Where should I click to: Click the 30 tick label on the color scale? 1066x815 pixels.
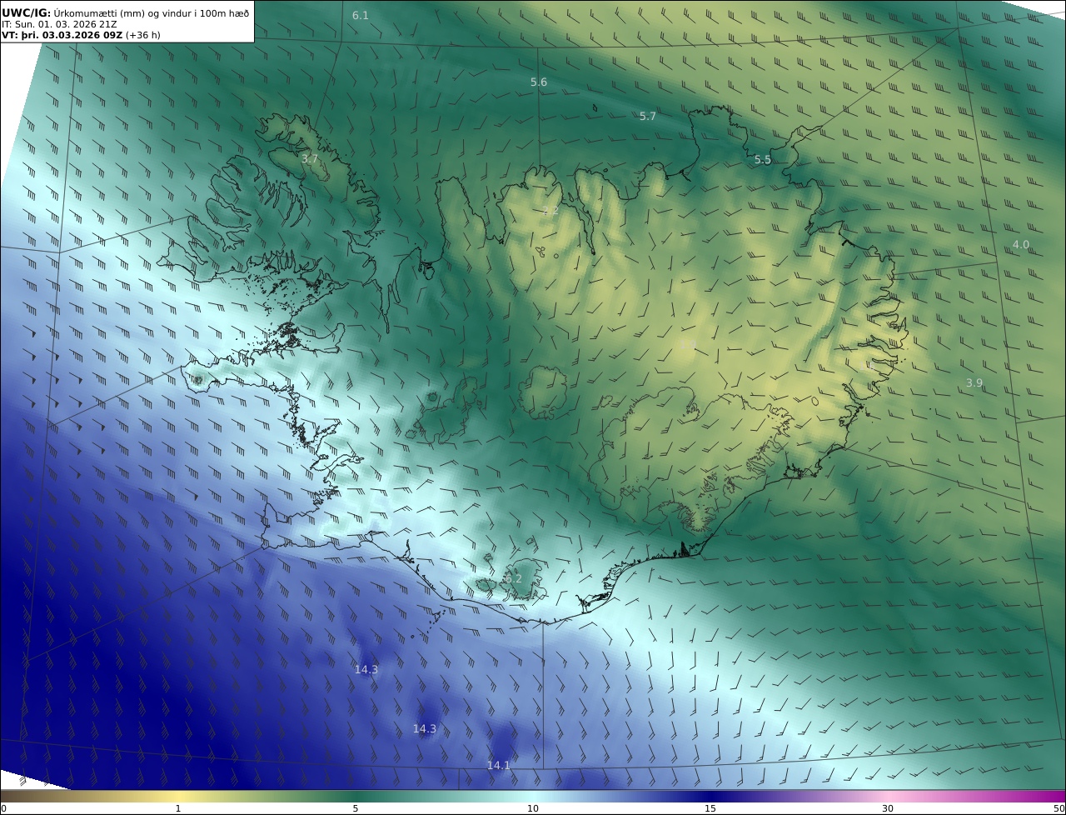tap(888, 808)
